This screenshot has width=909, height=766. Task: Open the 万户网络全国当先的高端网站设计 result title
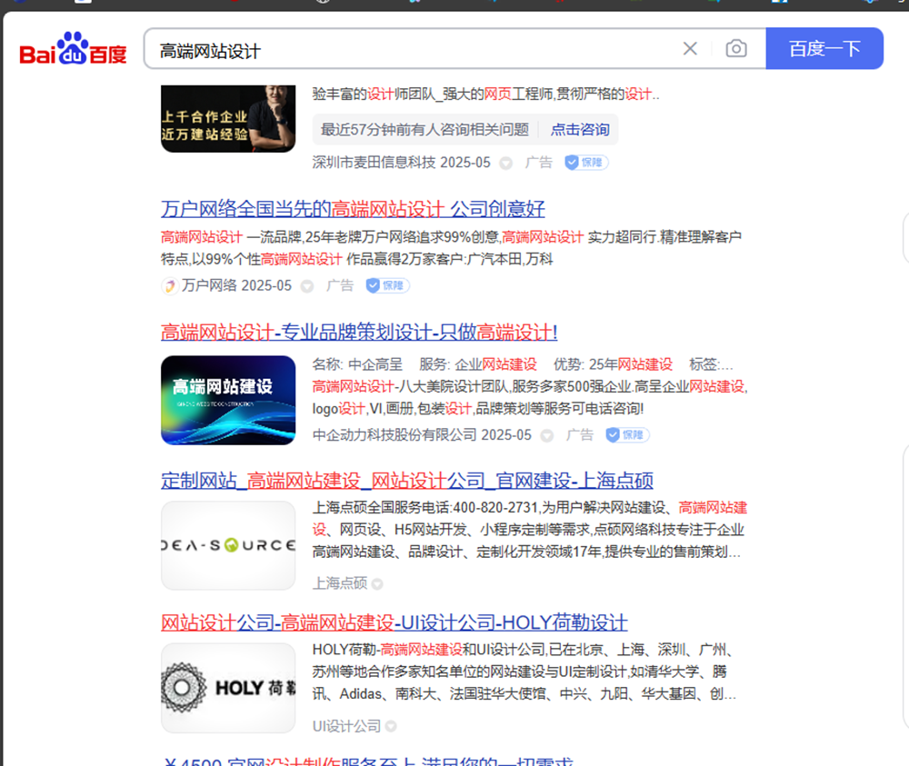pos(353,209)
